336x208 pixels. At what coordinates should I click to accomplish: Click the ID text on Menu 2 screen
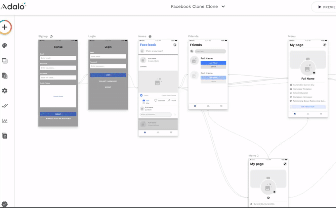(268, 198)
